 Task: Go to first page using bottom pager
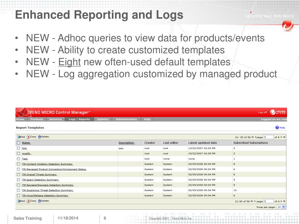click(x=252, y=201)
